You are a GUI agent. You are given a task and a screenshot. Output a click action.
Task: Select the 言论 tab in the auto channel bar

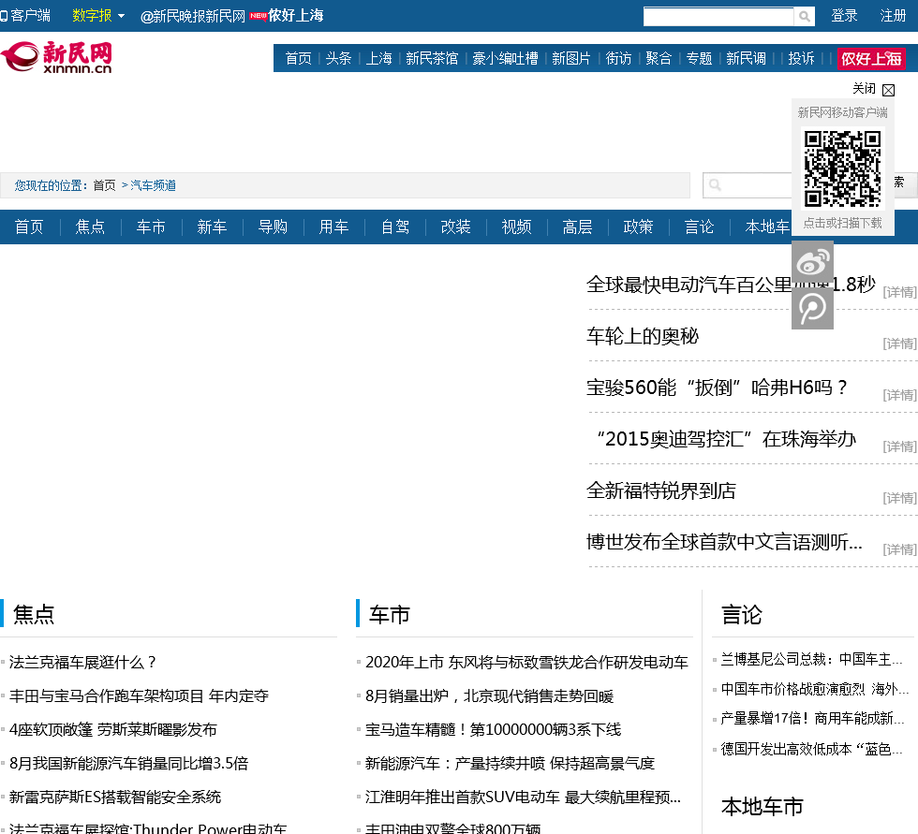pyautogui.click(x=699, y=227)
